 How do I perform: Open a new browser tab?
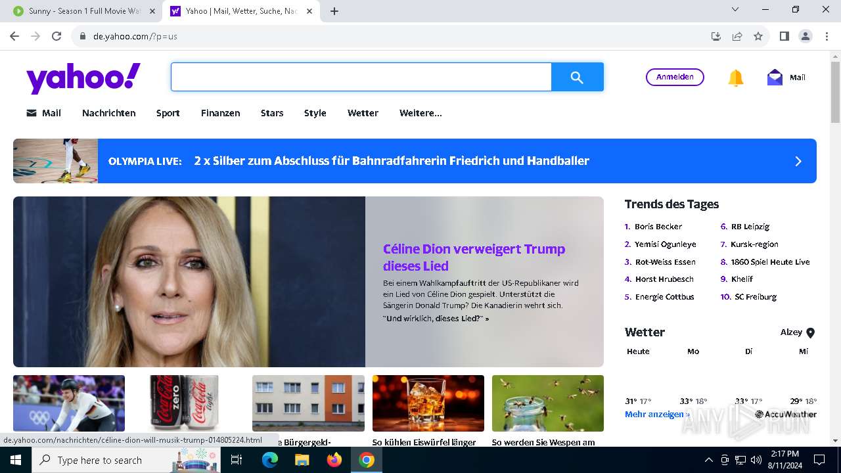[x=334, y=11]
